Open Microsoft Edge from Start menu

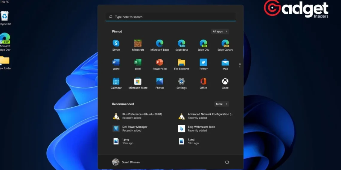point(160,44)
